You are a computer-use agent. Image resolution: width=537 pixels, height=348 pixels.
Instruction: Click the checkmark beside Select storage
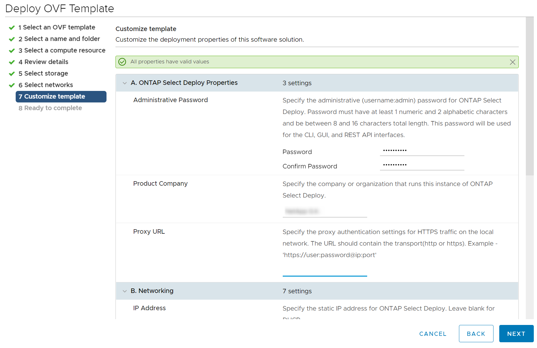click(12, 73)
